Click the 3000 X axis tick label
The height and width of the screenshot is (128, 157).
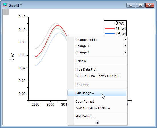tap(50, 105)
